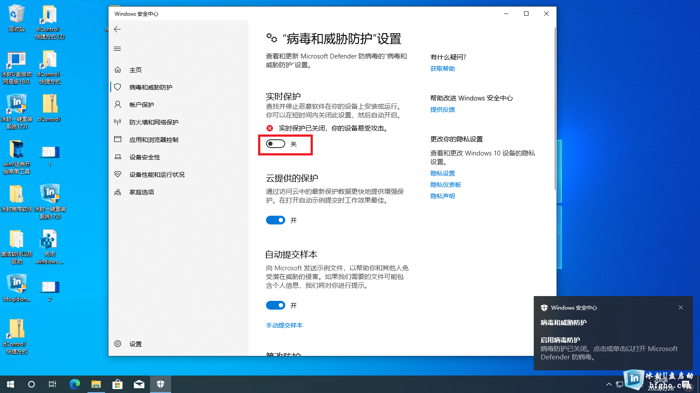
Task: Select 帐户保护 in the sidebar
Action: (178, 105)
